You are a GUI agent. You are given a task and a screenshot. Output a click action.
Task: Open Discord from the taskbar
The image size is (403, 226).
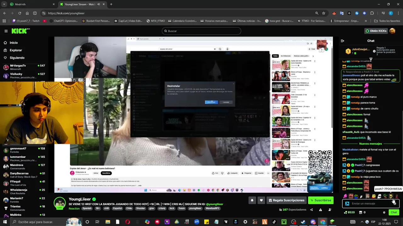[313, 222]
